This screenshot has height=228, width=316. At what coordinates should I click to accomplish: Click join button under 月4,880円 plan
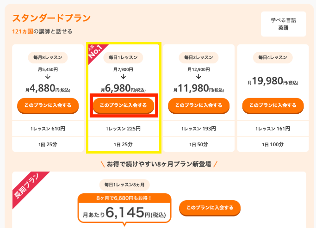[48, 105]
